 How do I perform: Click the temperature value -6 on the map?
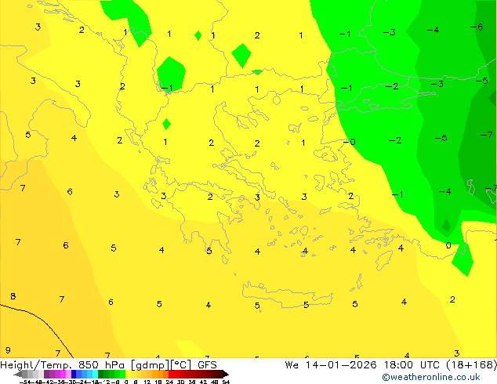[x=477, y=27]
